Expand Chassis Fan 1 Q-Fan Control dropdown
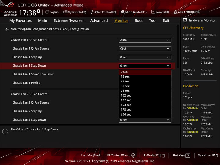The image size is (220, 165). click(x=145, y=40)
